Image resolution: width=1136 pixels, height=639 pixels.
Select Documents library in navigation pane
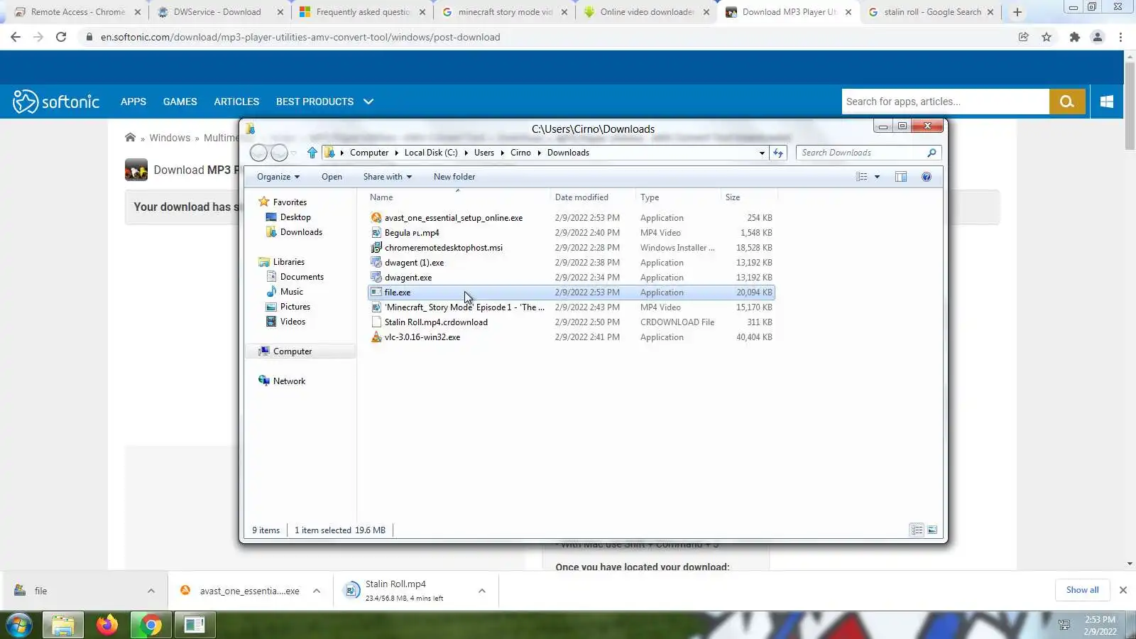pyautogui.click(x=302, y=277)
